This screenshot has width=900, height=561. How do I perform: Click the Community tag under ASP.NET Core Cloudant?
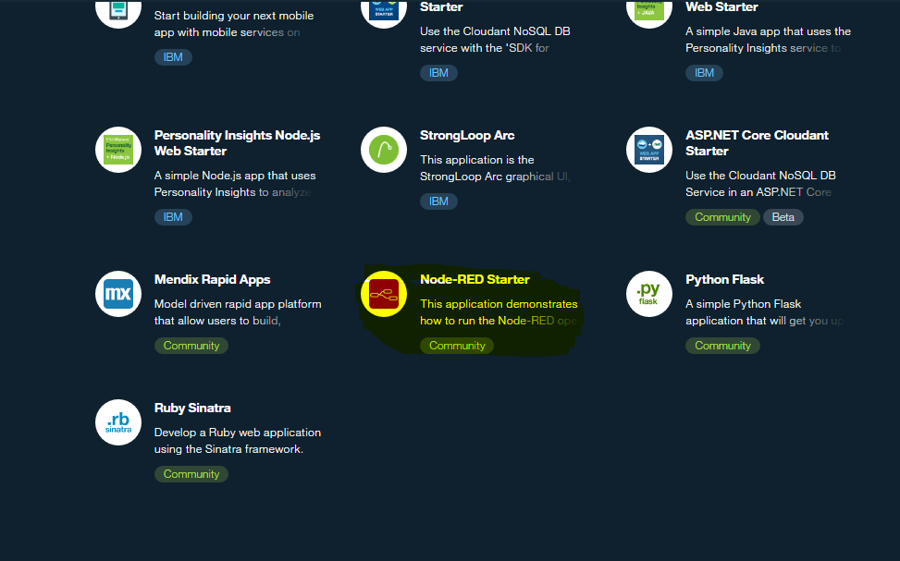pos(722,217)
